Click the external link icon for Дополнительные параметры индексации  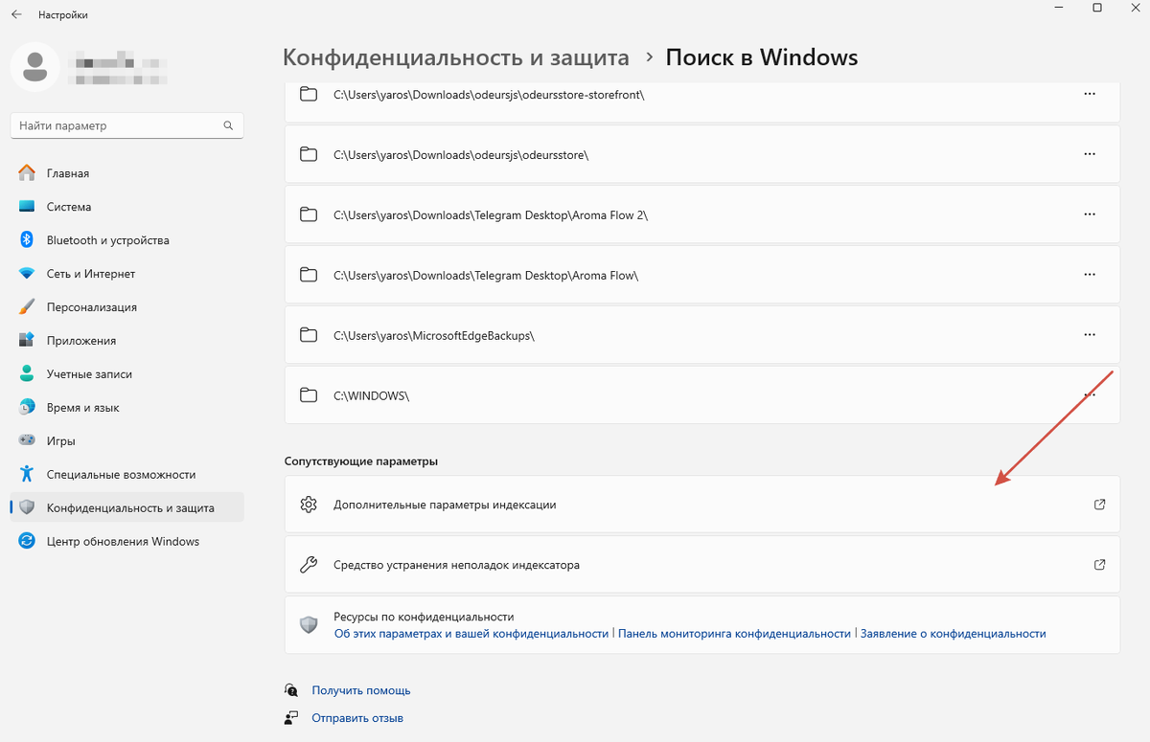point(1100,505)
